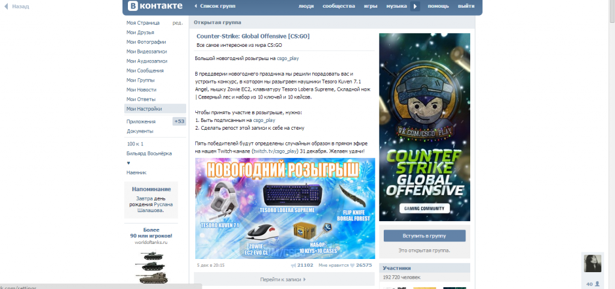Click the ред. edit link beside Моя Страница

(x=177, y=23)
